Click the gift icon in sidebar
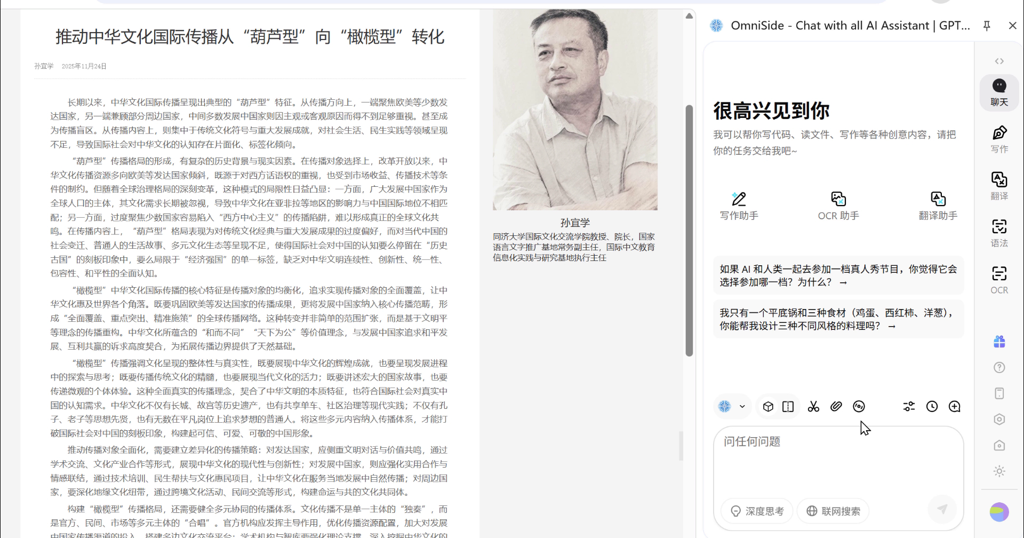The width and height of the screenshot is (1024, 538). pyautogui.click(x=999, y=342)
